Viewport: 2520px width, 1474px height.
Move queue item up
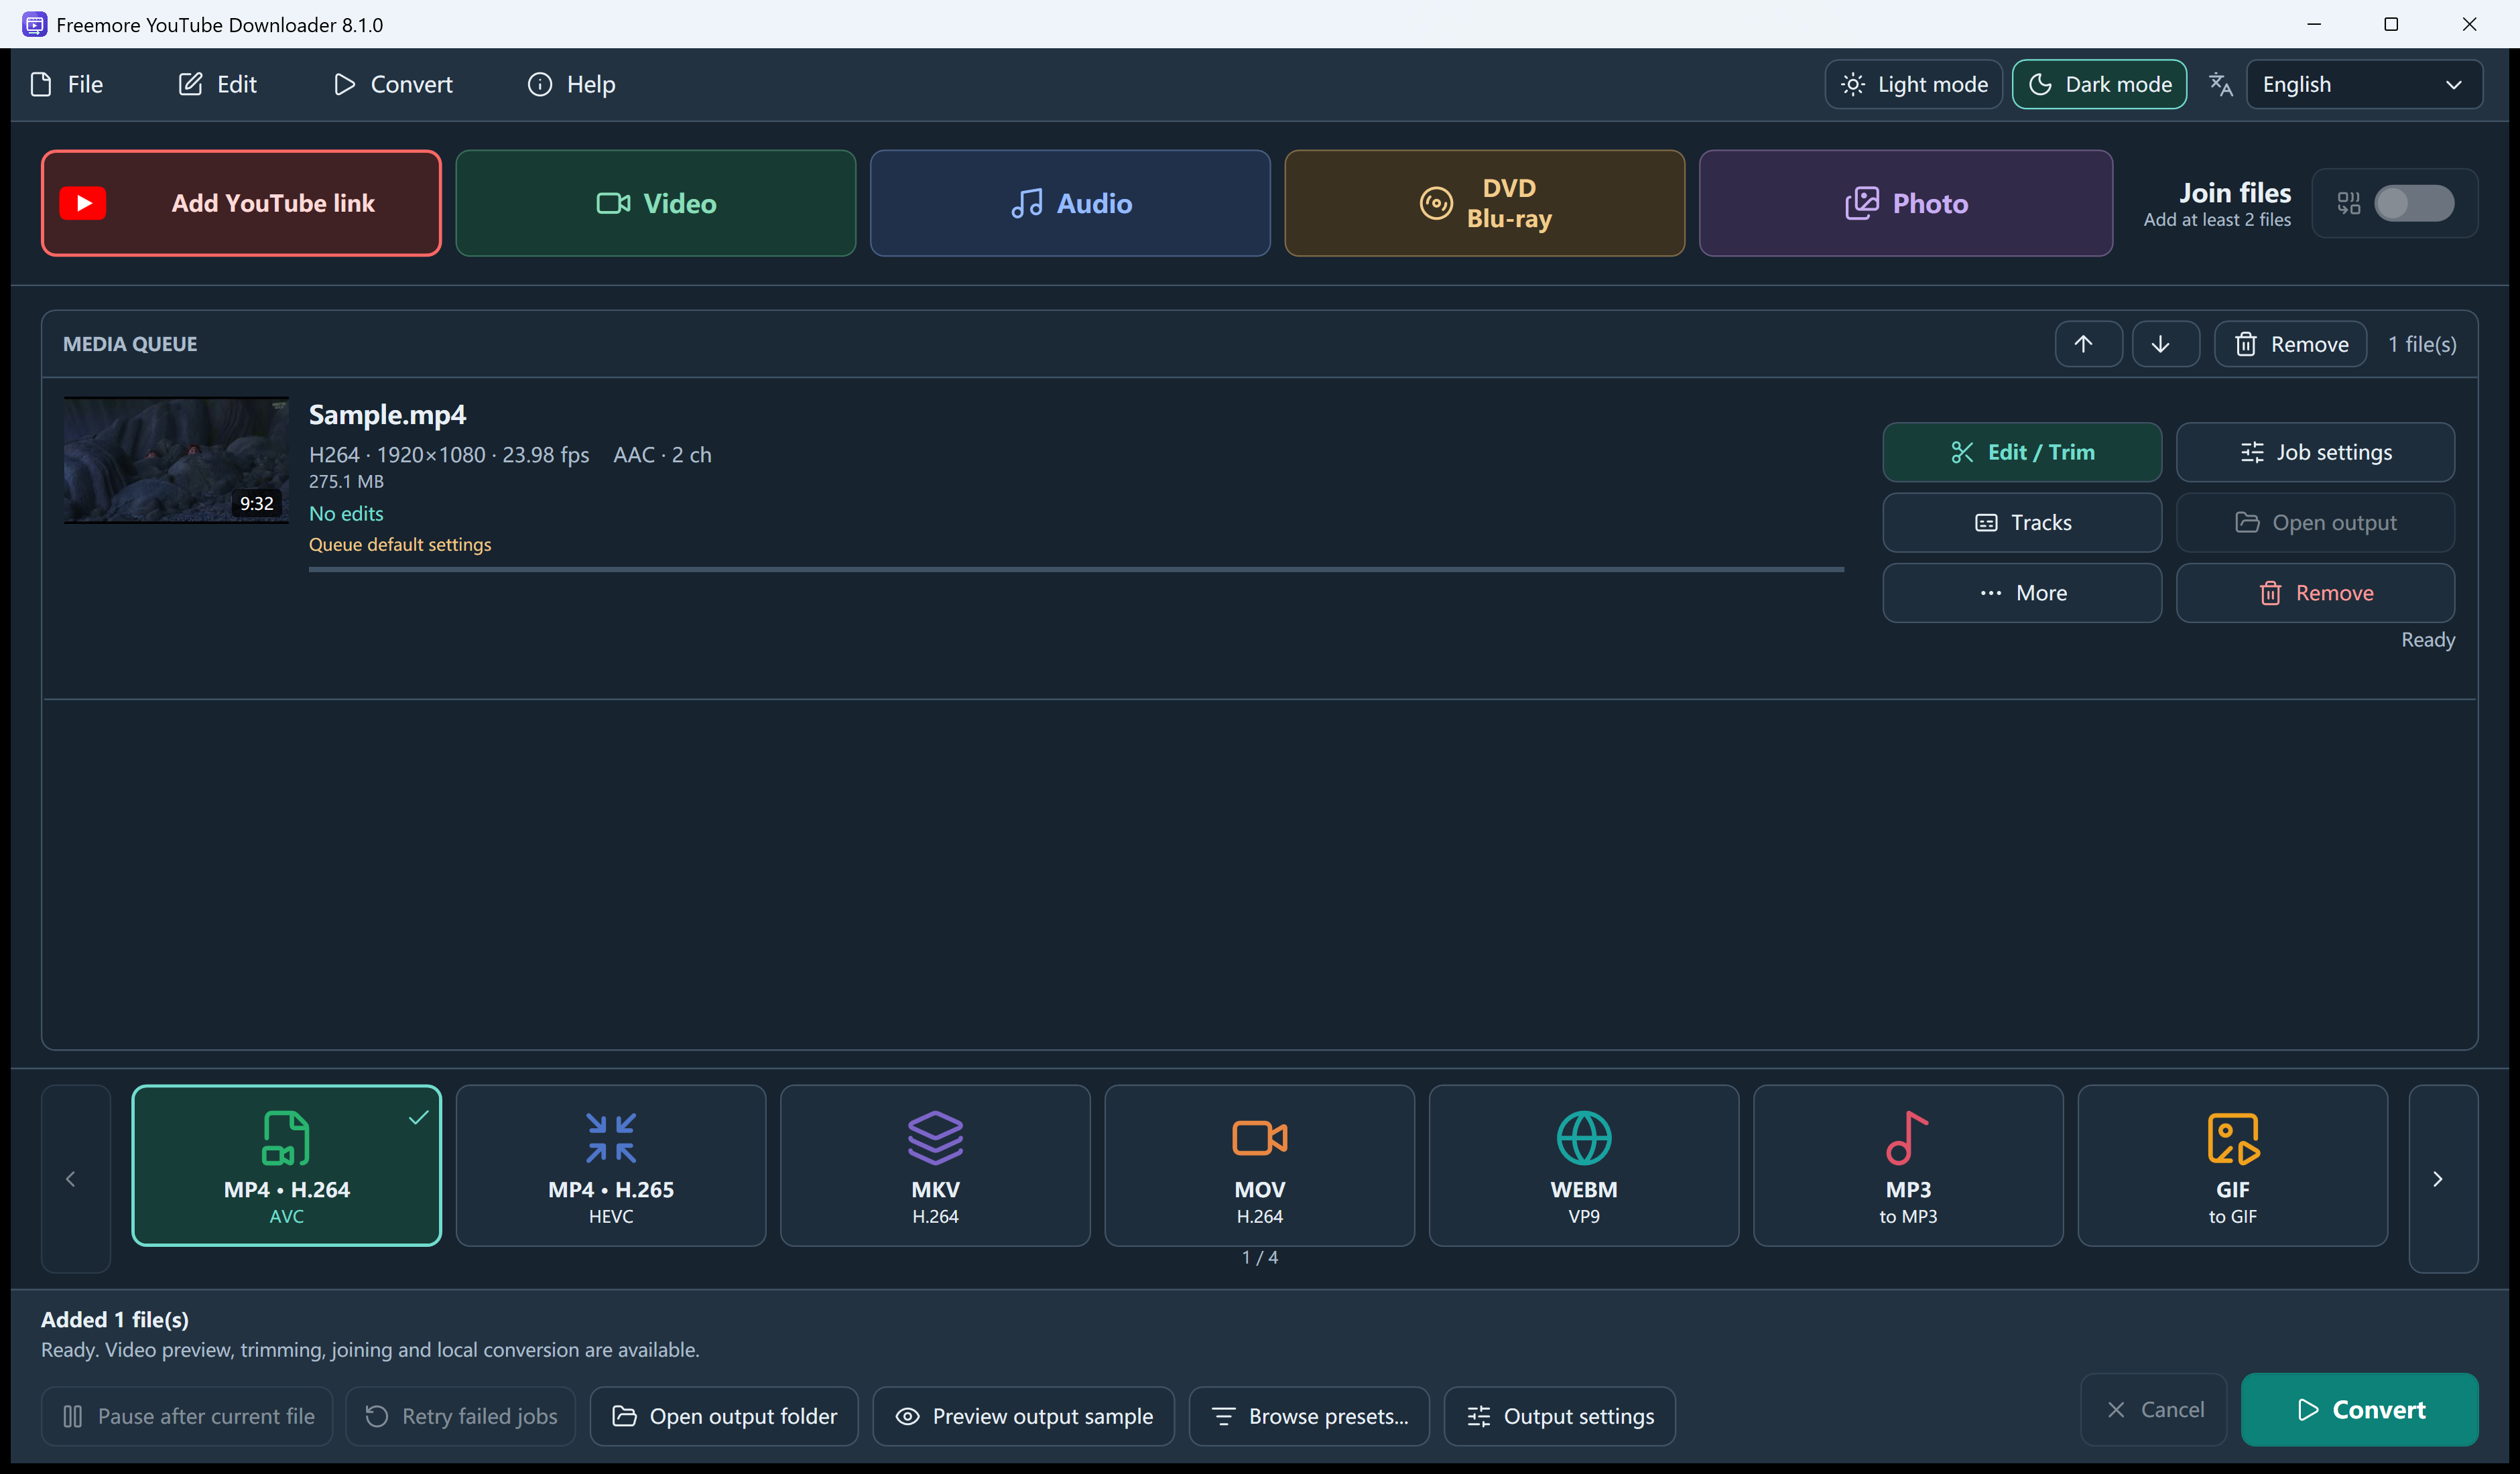click(x=2088, y=344)
